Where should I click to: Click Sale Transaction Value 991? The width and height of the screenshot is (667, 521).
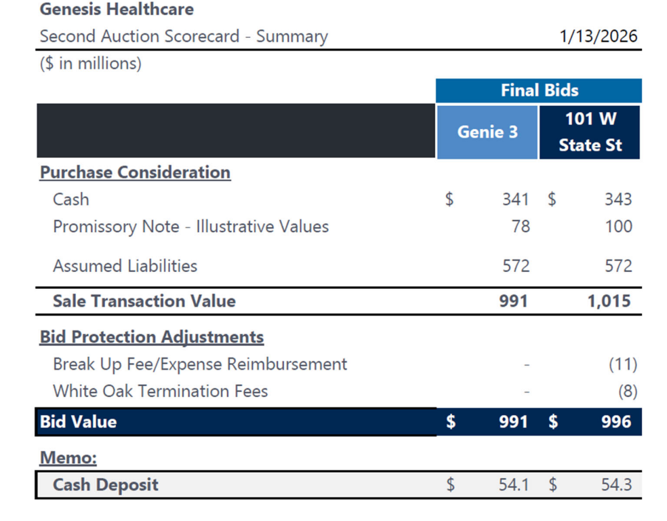(513, 301)
